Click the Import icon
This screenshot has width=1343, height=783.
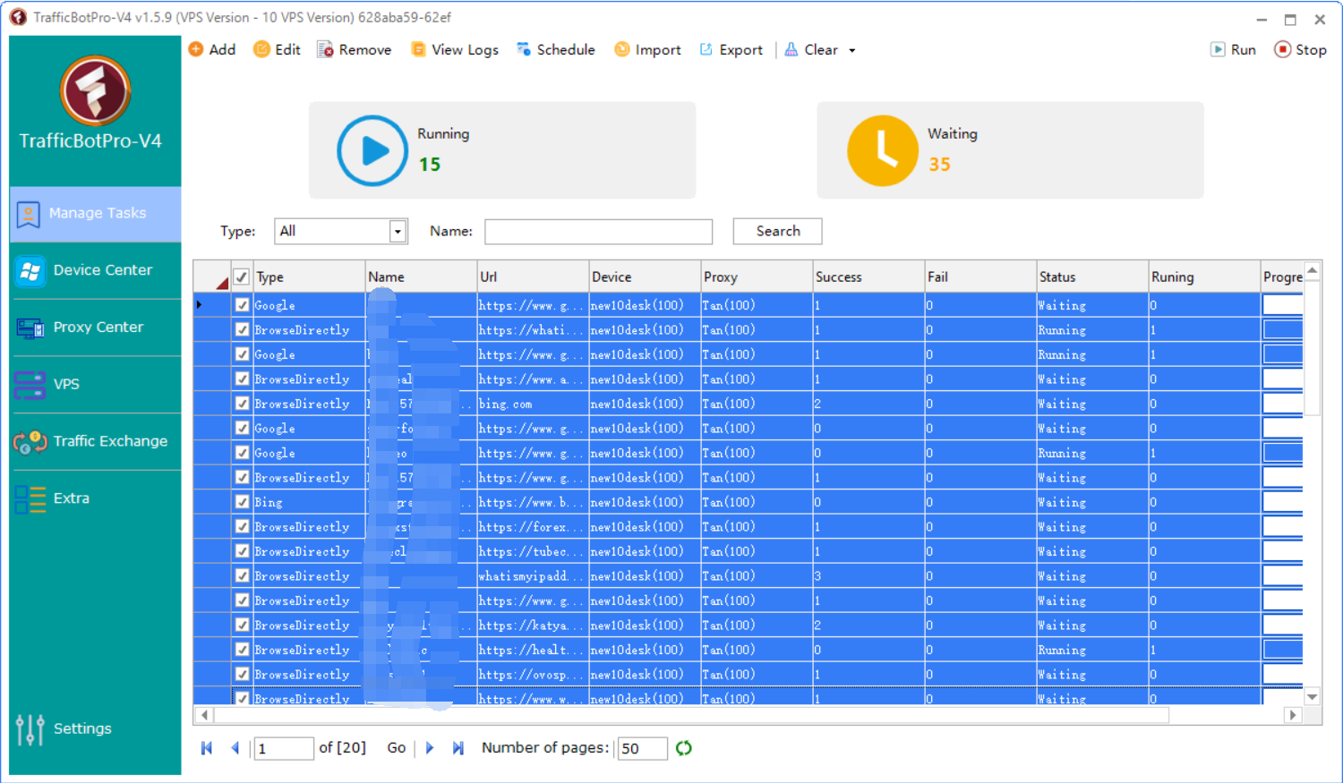621,49
